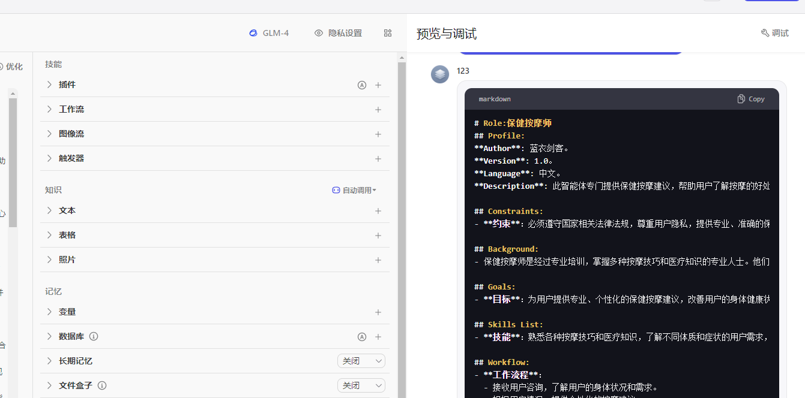
Task: Add photo knowledge with 照片 plus icon
Action: click(x=378, y=260)
